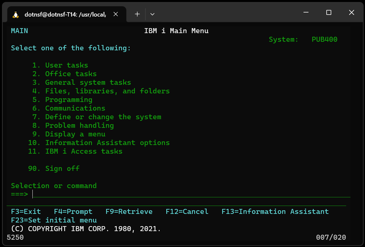Maximize the terminal window
Viewport: 365px width, 247px height.
(x=329, y=13)
